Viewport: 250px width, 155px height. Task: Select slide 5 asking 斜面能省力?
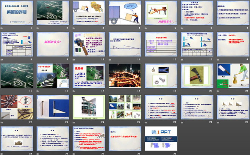pos(161,13)
